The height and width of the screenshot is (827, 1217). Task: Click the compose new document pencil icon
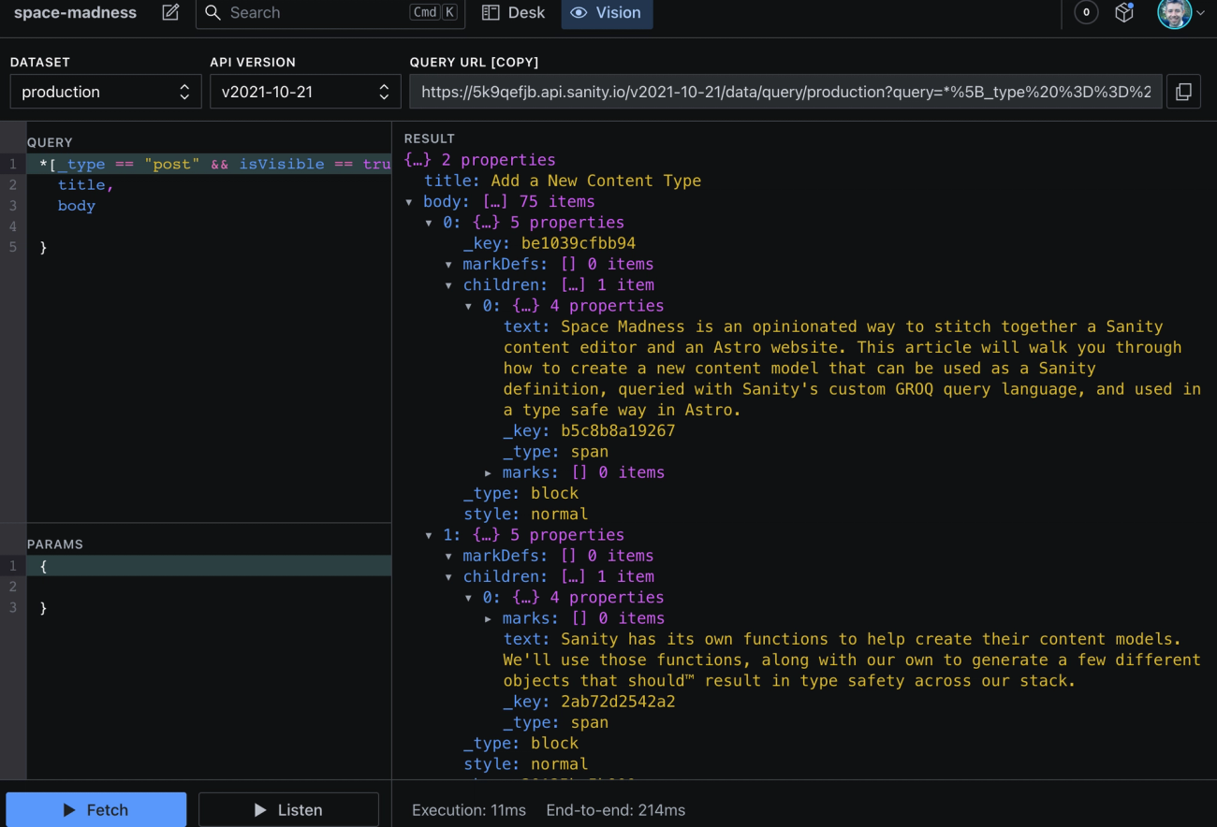click(170, 13)
